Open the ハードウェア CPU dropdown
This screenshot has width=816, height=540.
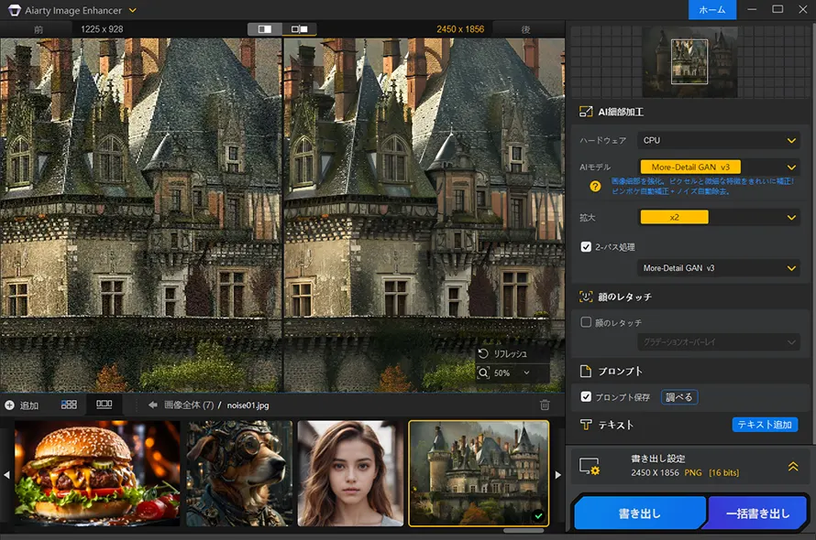tap(718, 140)
